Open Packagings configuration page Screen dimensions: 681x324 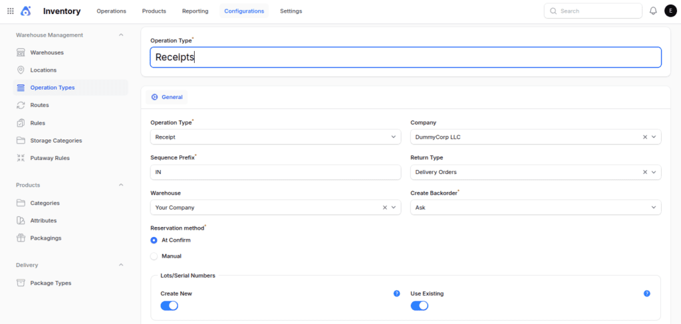pos(46,238)
